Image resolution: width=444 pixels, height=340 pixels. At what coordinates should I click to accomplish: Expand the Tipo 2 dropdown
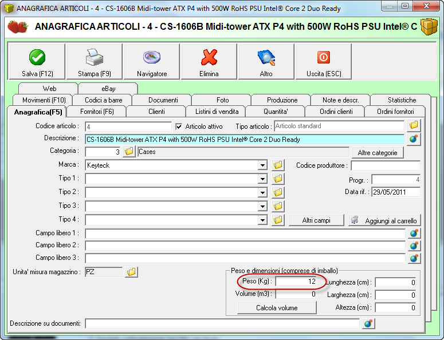click(x=262, y=193)
